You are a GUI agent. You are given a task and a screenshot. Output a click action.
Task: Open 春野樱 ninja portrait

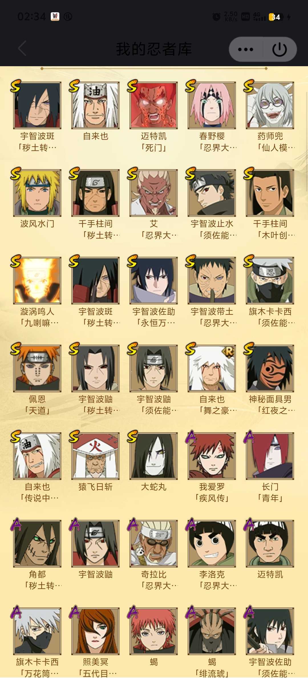pyautogui.click(x=212, y=105)
